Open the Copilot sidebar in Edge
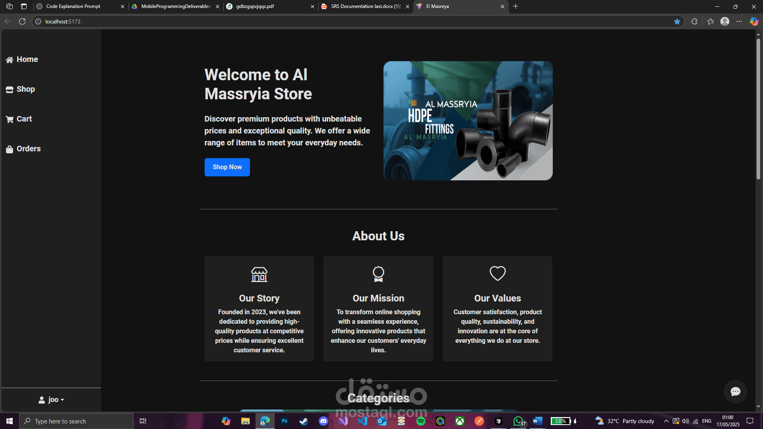The width and height of the screenshot is (763, 429). [754, 21]
